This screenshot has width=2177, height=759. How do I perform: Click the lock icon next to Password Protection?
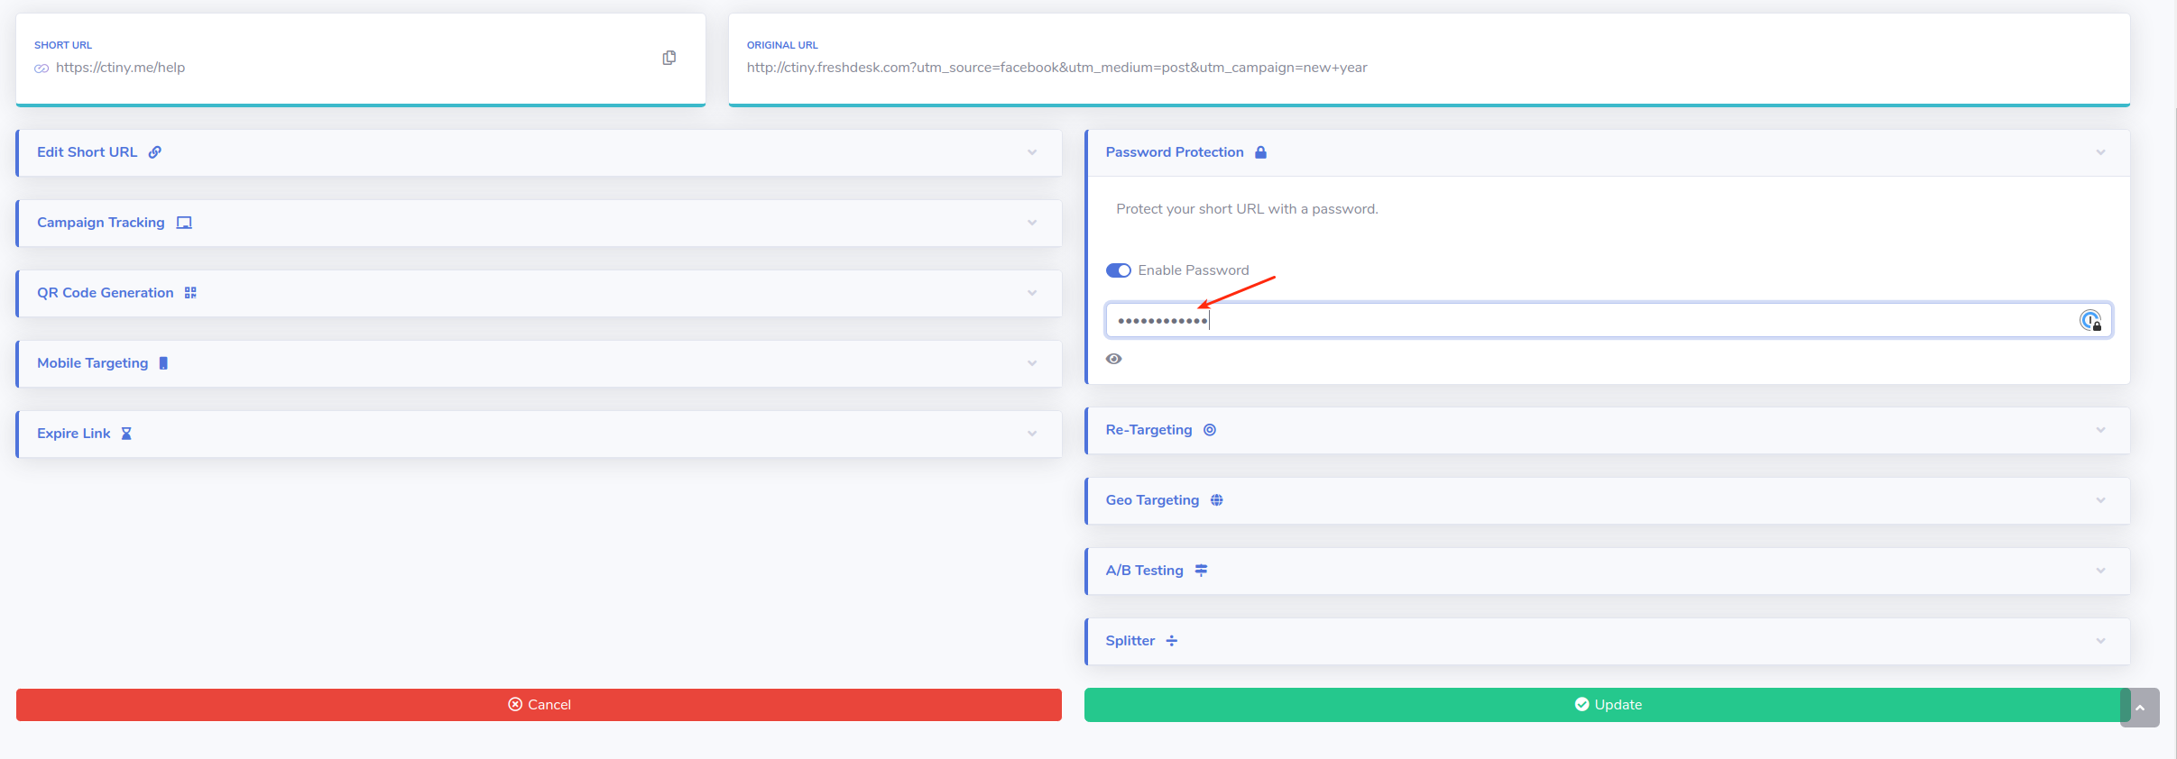point(1260,152)
